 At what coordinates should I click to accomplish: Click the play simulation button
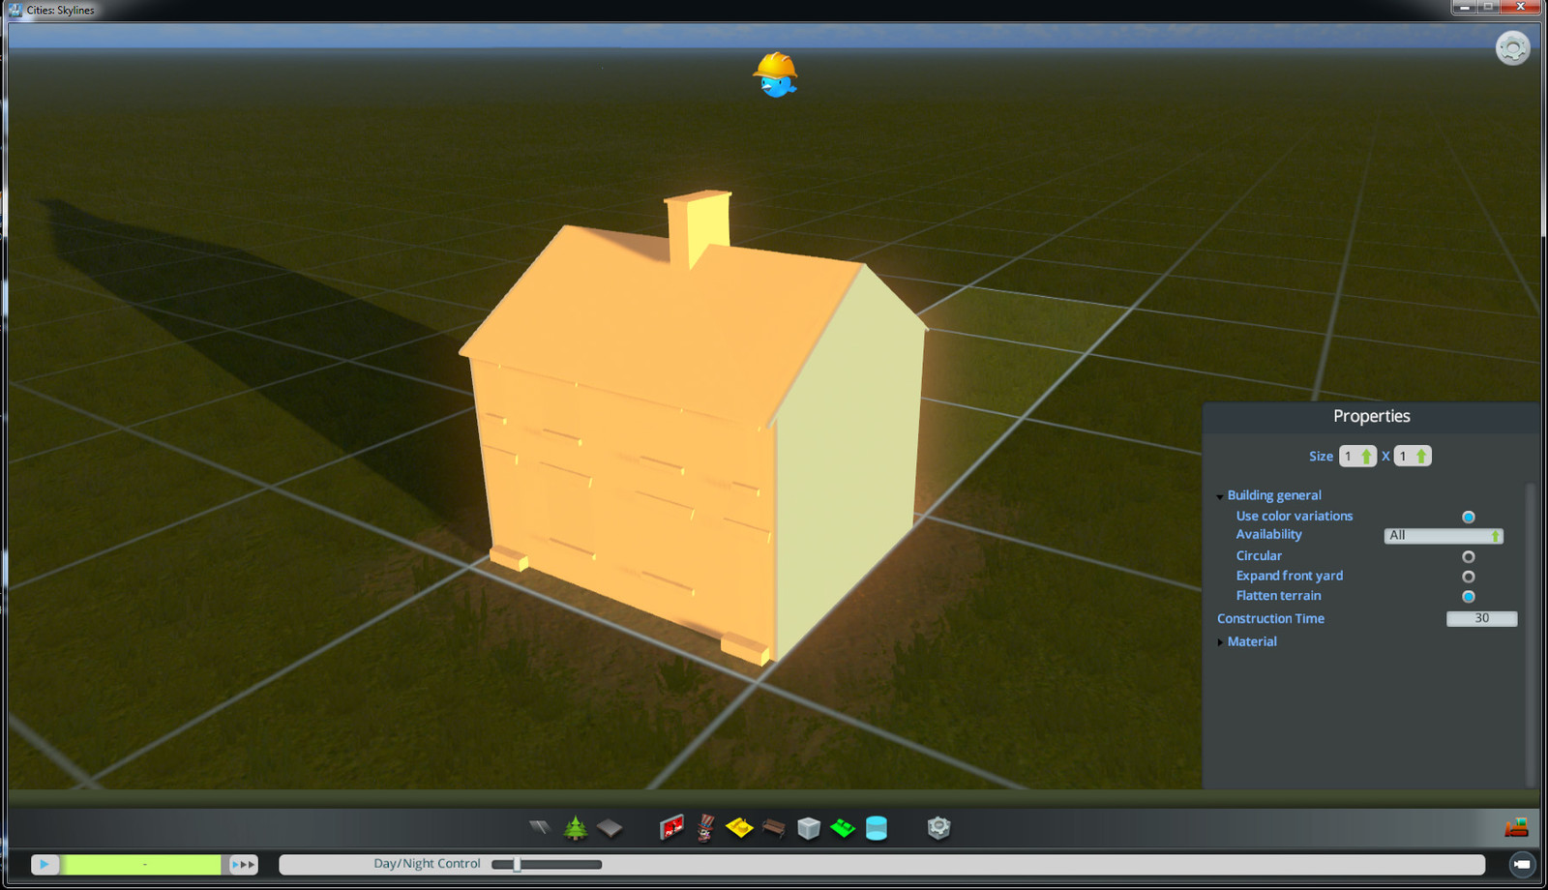45,864
